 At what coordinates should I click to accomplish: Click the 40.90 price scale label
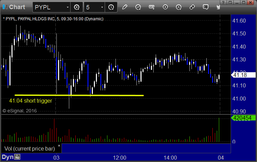click(239, 111)
